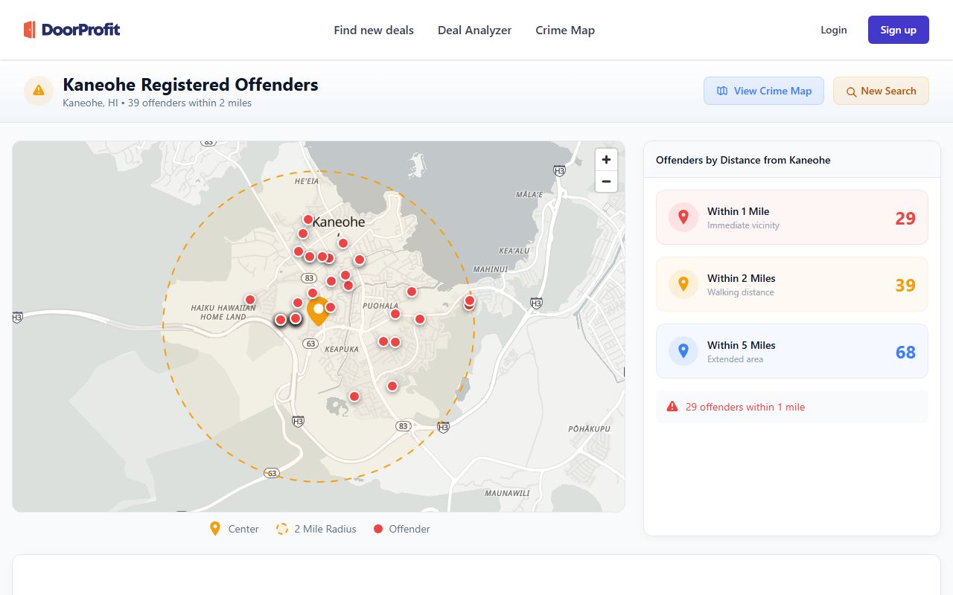
Task: Select the Within 2 Miles card
Action: point(792,284)
